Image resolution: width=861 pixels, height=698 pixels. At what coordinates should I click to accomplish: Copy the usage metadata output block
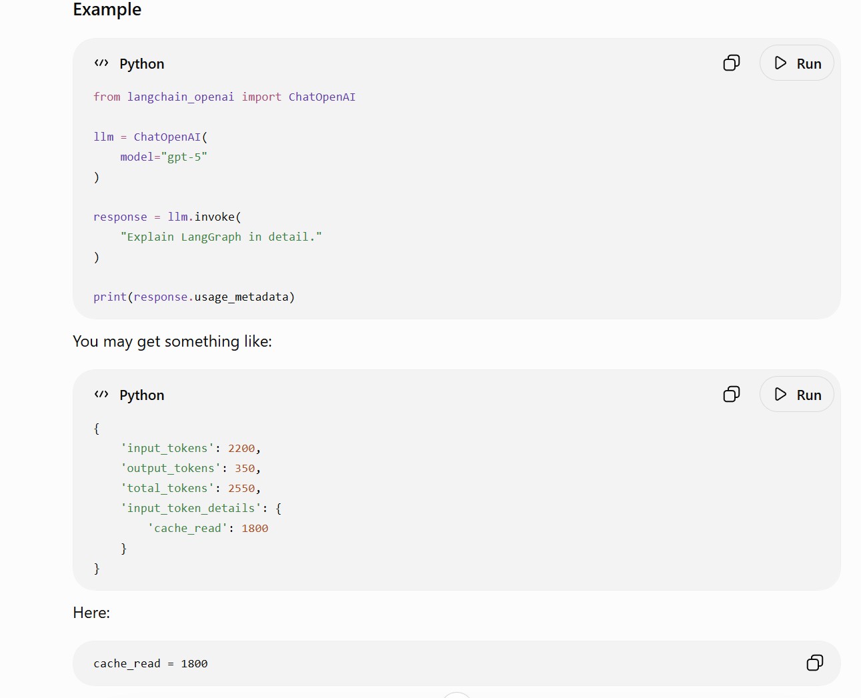(x=732, y=395)
